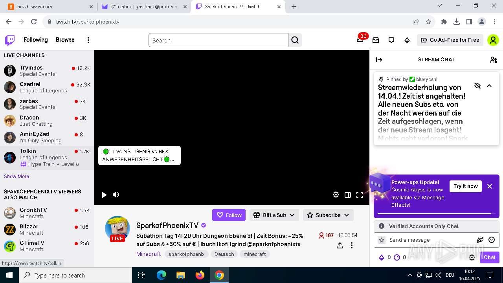Close the Power-ups Update banner

click(x=490, y=186)
